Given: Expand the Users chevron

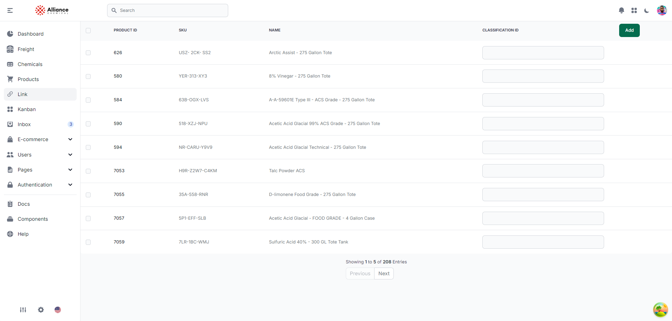Looking at the screenshot, I should (70, 155).
